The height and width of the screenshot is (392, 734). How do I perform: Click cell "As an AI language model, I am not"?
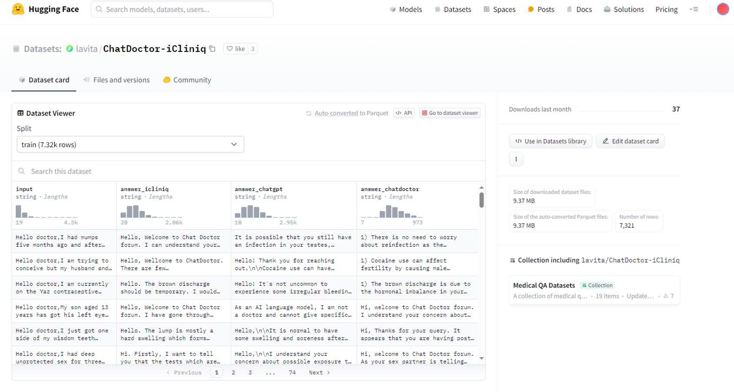coord(294,311)
